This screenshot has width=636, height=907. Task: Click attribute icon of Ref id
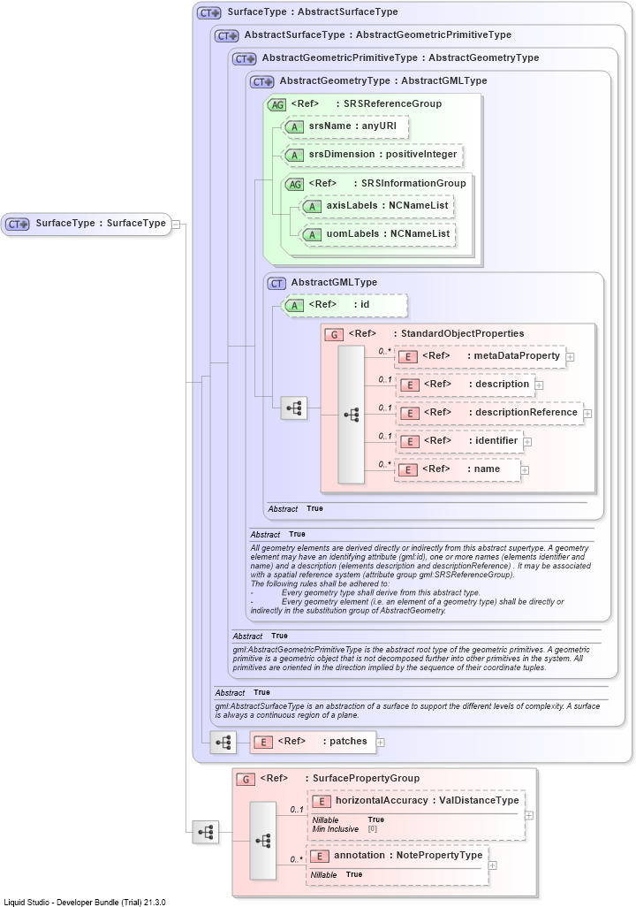295,305
